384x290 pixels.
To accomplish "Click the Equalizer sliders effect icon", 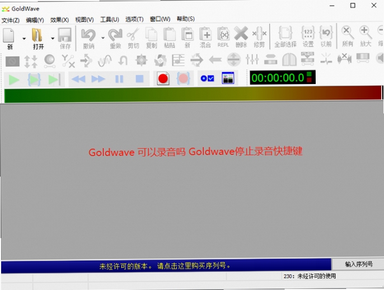I will tap(252, 59).
